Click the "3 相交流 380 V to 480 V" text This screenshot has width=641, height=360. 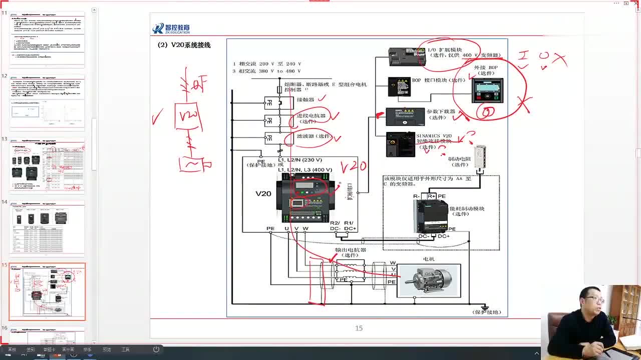tap(267, 71)
